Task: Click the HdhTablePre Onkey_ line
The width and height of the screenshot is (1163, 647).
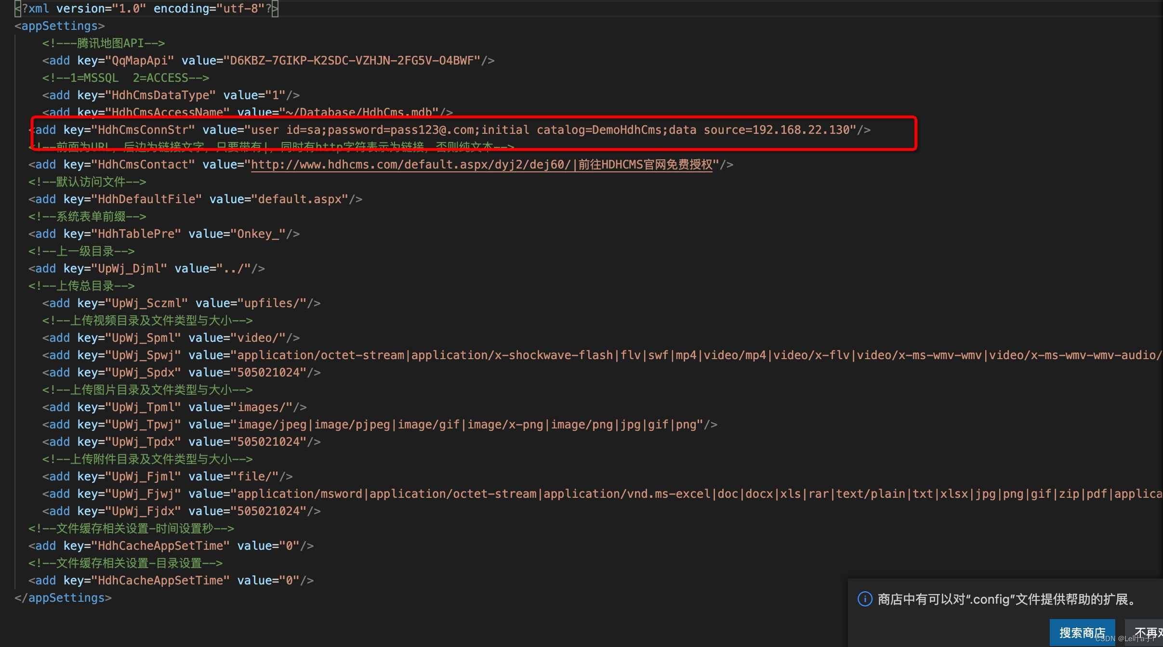Action: click(164, 234)
